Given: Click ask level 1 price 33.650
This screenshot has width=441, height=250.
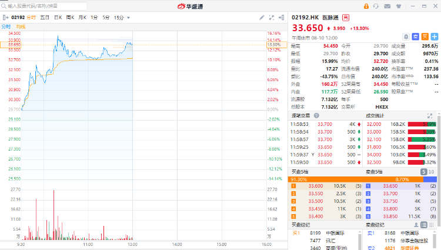Looking at the screenshot, I should point(390,186).
